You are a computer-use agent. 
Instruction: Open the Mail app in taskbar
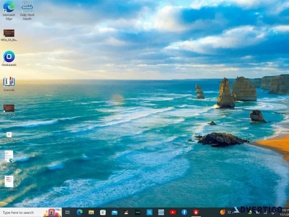[x=115, y=212]
